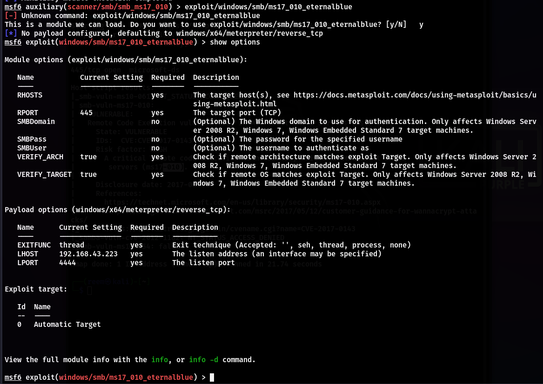Click LHOST address 192.168.43.223
The height and width of the screenshot is (384, 543).
(x=88, y=254)
